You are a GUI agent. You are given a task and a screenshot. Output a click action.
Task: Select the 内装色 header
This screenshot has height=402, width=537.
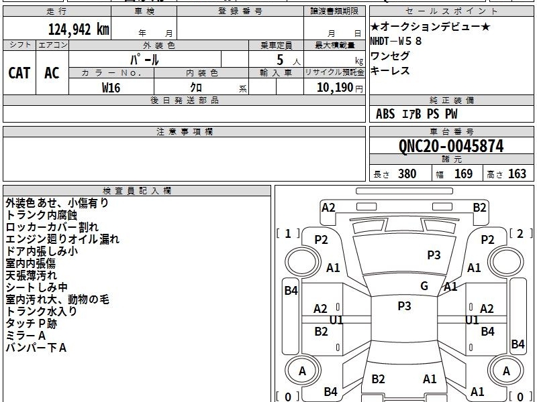pos(201,73)
